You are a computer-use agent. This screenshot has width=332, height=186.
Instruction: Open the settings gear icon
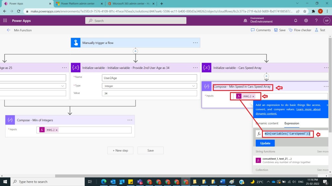coord(306,20)
